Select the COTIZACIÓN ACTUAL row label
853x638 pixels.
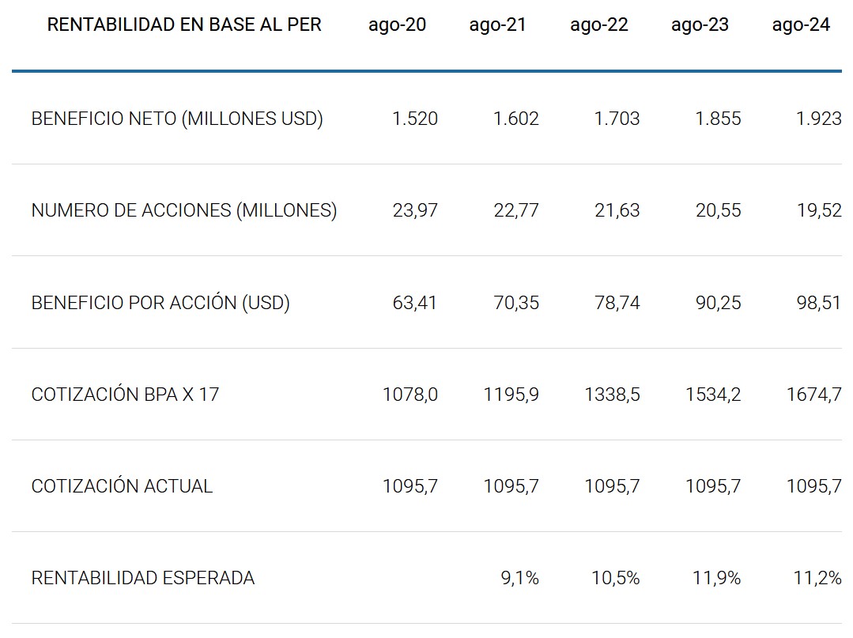(122, 486)
